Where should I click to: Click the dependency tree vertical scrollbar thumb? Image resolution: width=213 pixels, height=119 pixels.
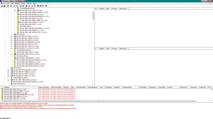point(93,15)
